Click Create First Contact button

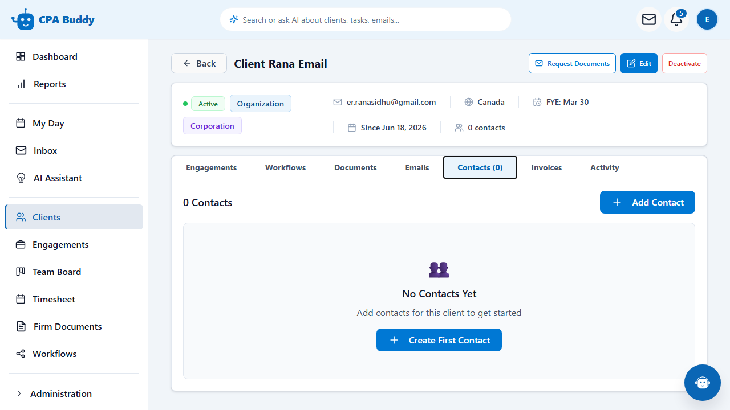click(439, 340)
